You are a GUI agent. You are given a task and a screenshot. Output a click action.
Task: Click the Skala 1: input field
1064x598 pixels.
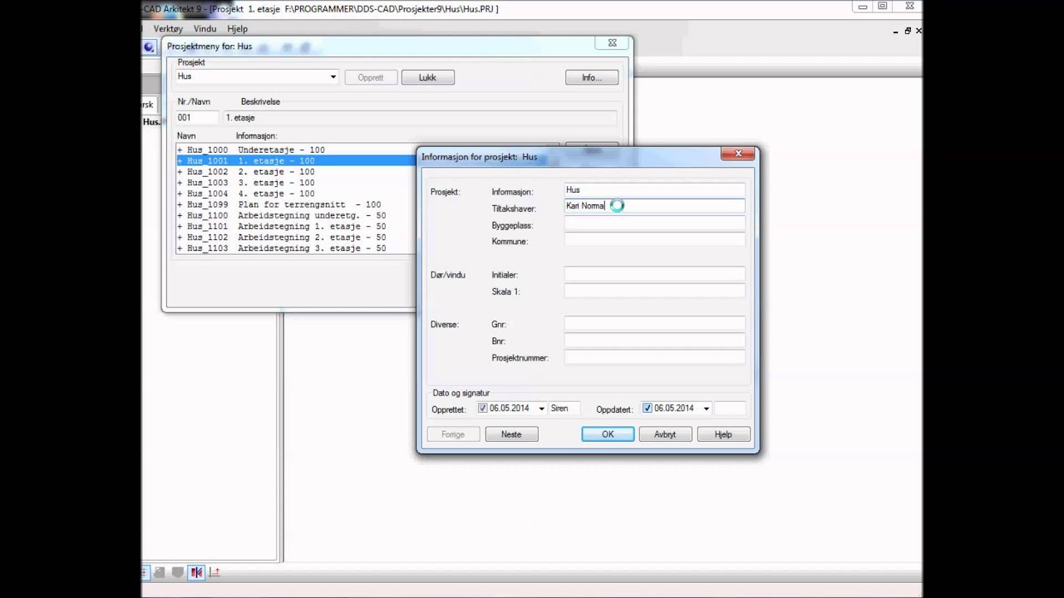tap(655, 291)
